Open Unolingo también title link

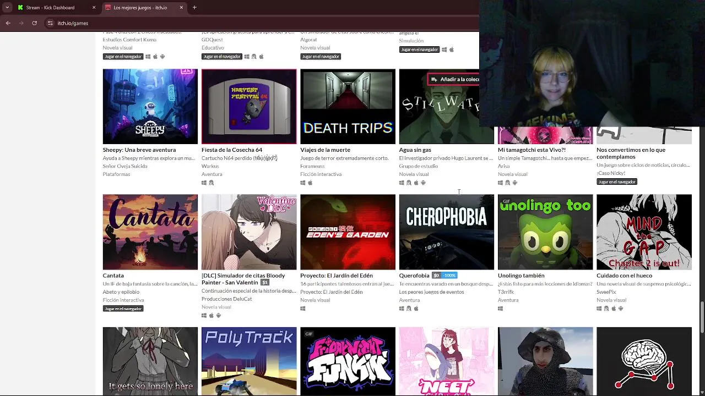tap(521, 276)
